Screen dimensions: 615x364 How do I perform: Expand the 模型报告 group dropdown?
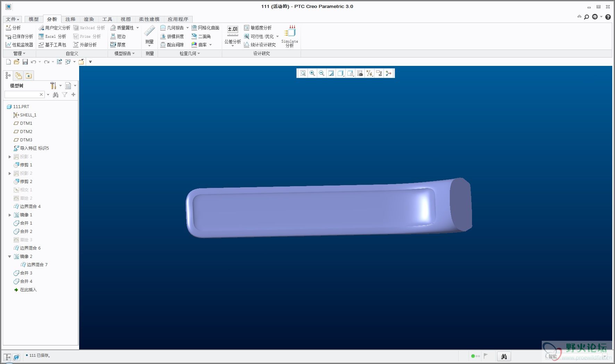coord(125,53)
